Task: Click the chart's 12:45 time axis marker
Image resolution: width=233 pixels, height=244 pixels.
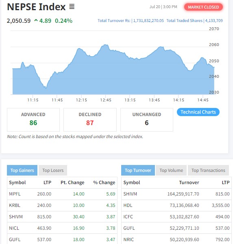Action: point(106,100)
